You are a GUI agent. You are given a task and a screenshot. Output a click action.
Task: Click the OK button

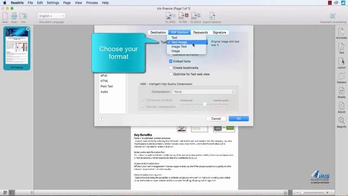pos(239,119)
